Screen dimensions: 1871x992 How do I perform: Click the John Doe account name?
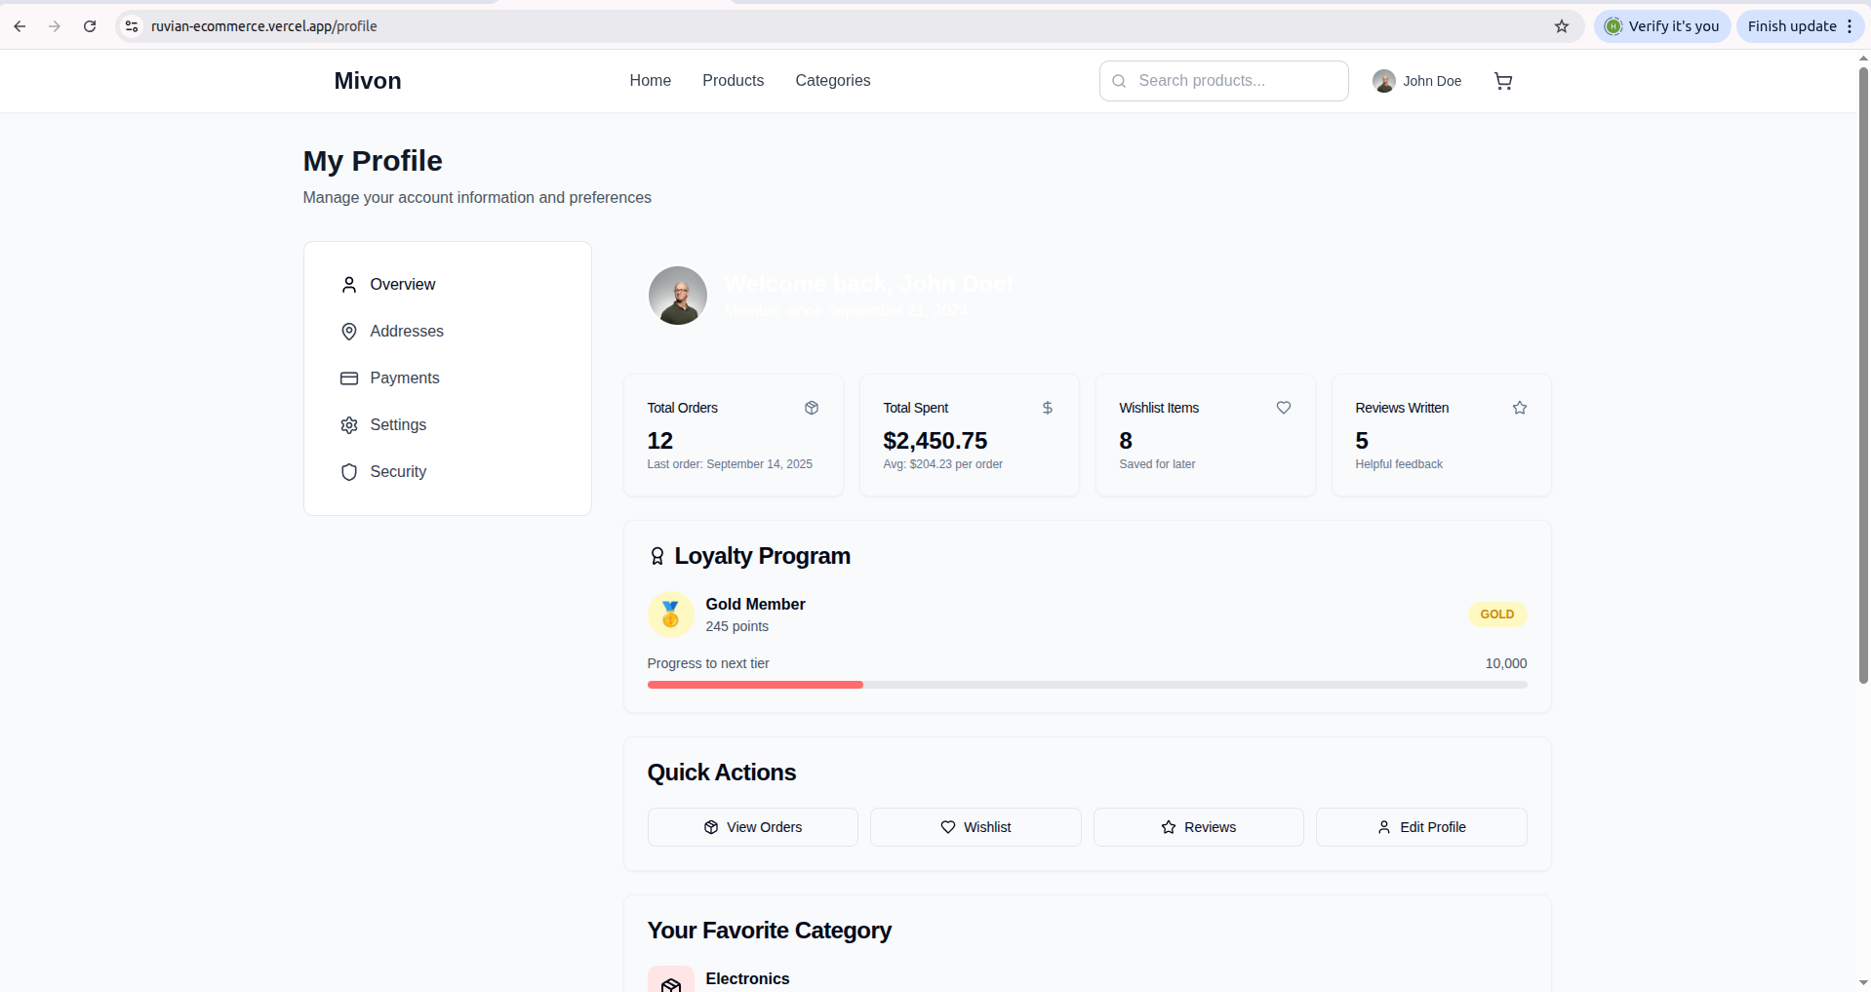pos(1432,81)
